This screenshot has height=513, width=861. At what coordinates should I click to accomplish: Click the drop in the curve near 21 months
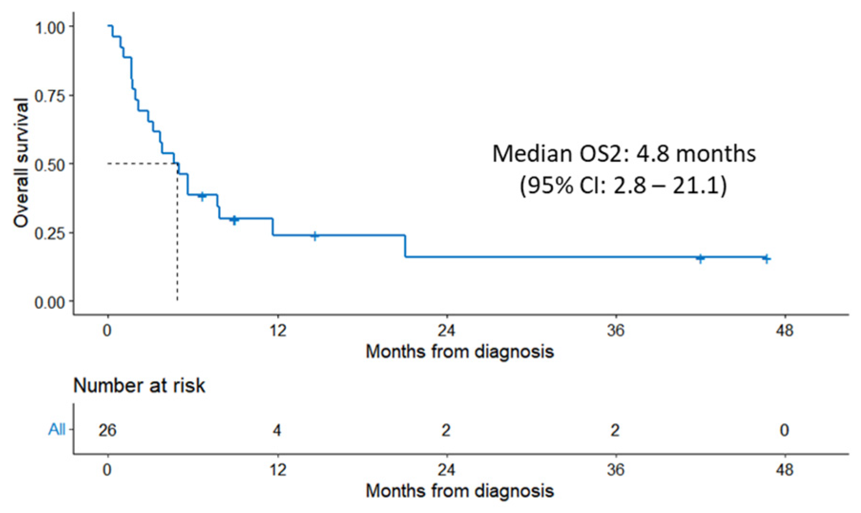[405, 246]
